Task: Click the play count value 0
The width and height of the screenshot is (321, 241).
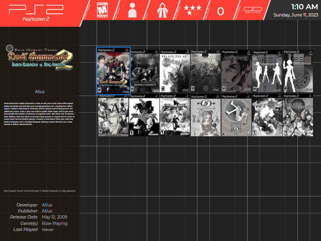Action: pyautogui.click(x=220, y=11)
